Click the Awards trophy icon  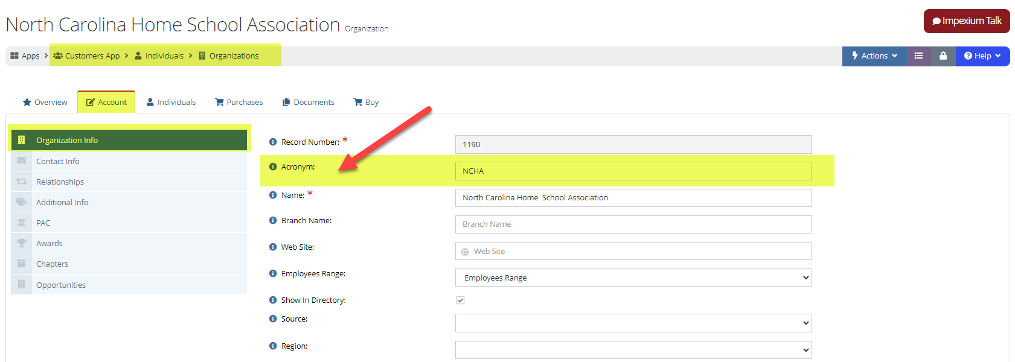[22, 243]
